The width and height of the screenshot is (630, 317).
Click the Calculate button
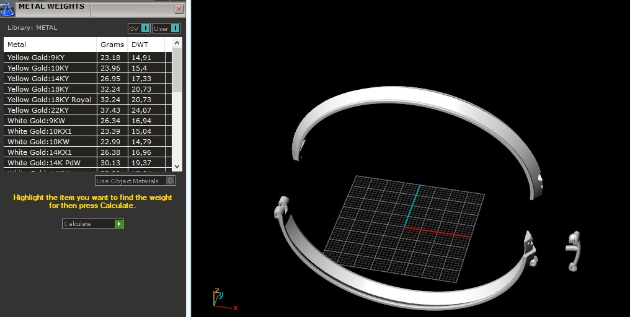(93, 224)
